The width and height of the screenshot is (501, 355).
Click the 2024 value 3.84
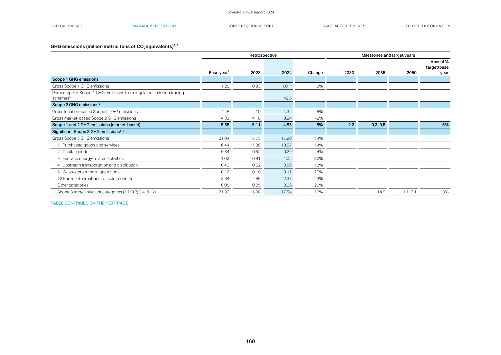tap(288, 118)
